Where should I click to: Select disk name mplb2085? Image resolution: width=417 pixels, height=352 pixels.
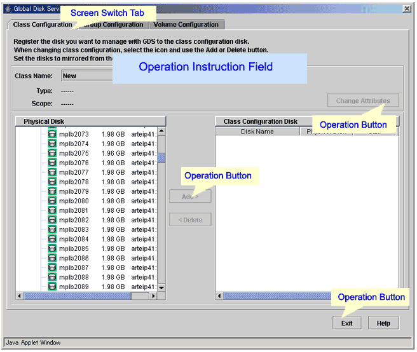[x=74, y=248]
